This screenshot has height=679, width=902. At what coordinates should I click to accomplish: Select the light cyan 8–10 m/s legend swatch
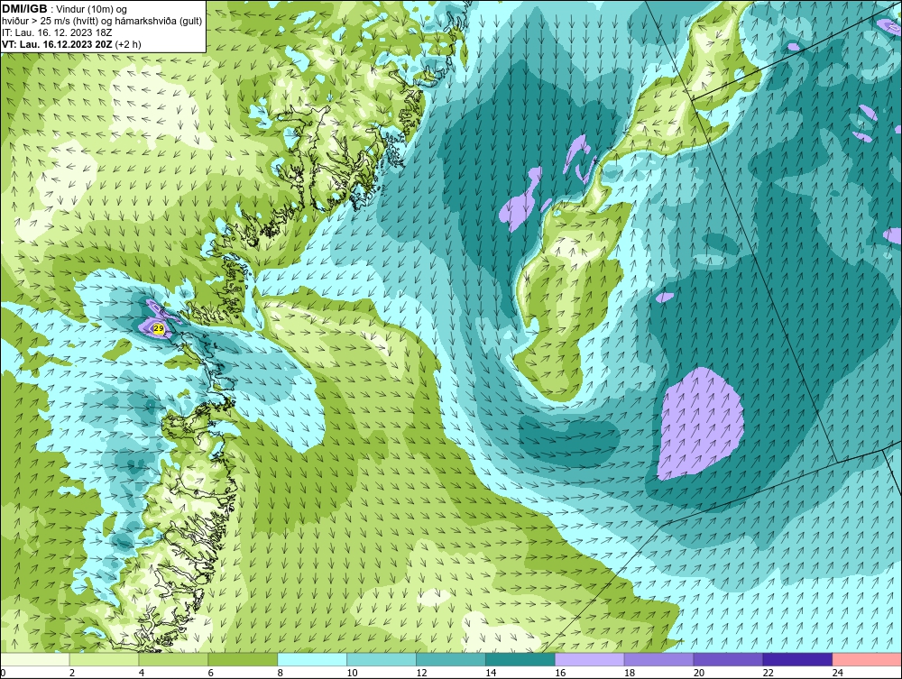point(312,659)
